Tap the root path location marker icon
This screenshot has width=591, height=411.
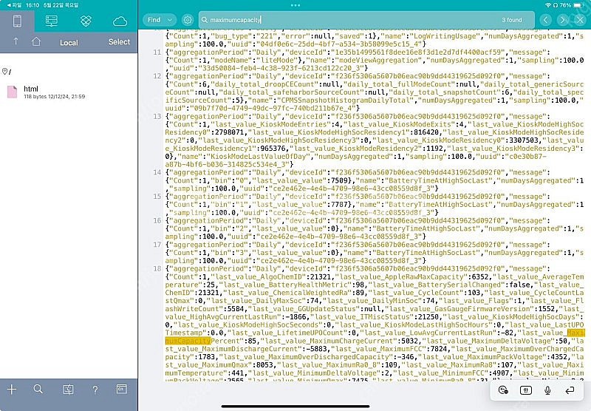pyautogui.click(x=4, y=71)
